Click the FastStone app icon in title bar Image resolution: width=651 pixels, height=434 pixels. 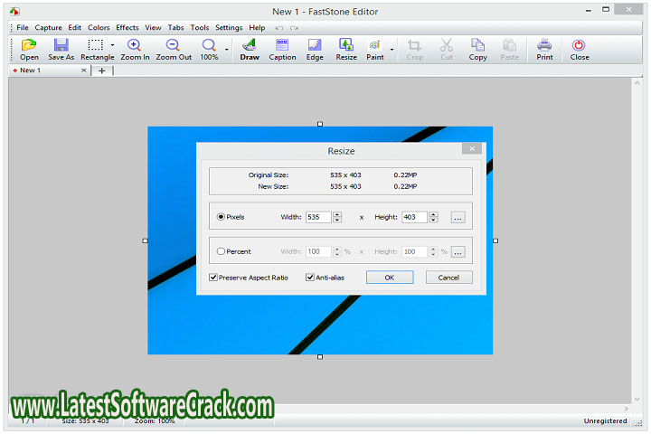[14, 12]
